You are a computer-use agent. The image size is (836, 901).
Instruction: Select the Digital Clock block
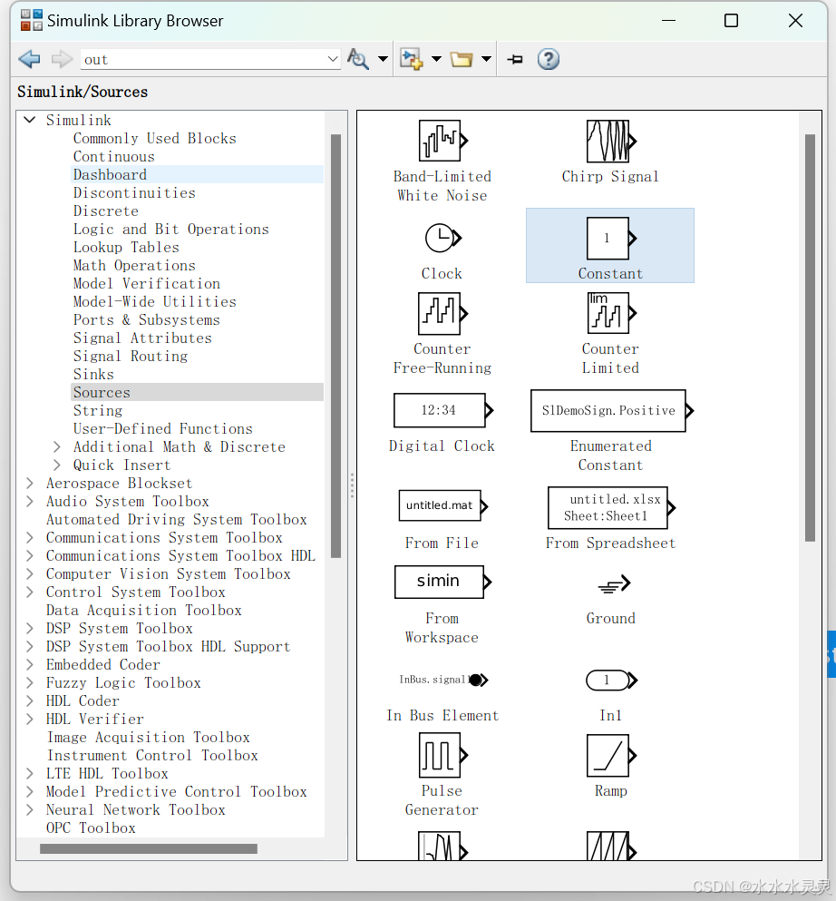point(442,410)
